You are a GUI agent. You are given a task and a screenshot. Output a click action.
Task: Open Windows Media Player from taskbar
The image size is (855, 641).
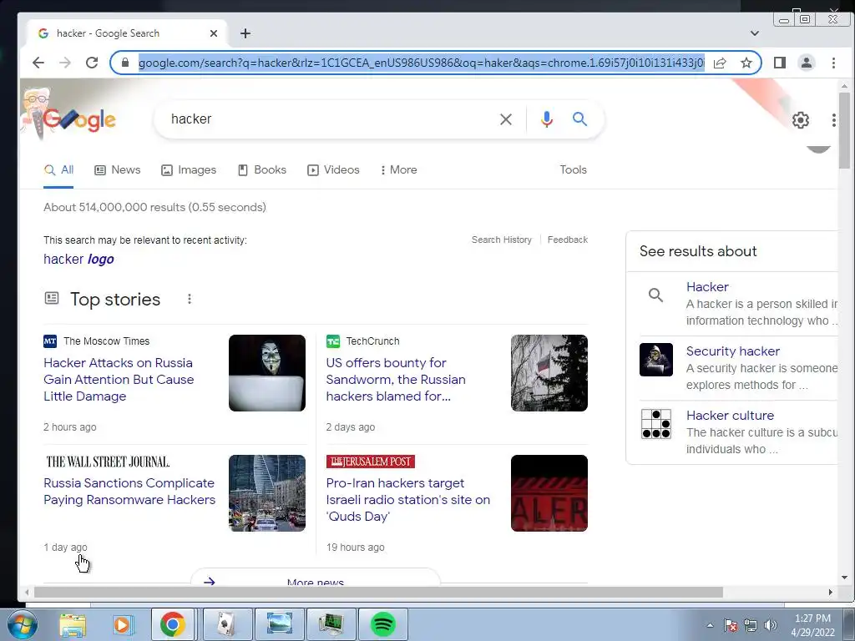click(x=122, y=624)
